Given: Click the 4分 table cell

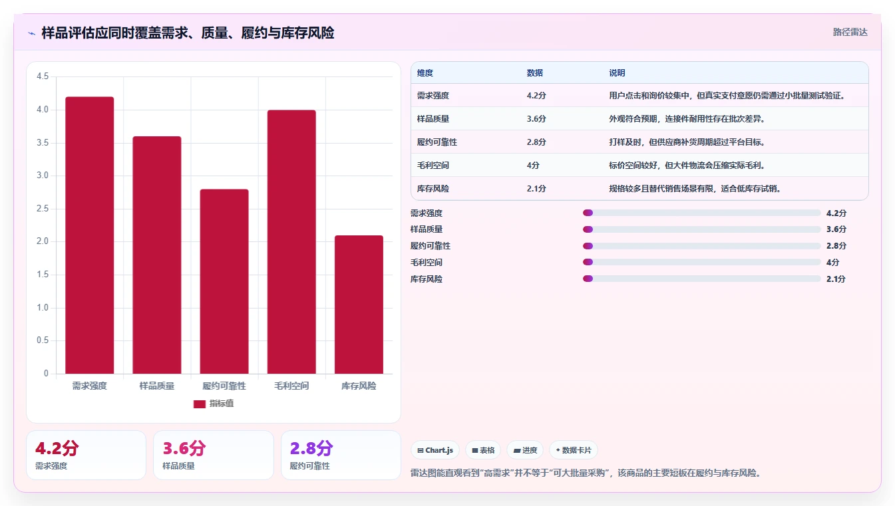Looking at the screenshot, I should (533, 166).
